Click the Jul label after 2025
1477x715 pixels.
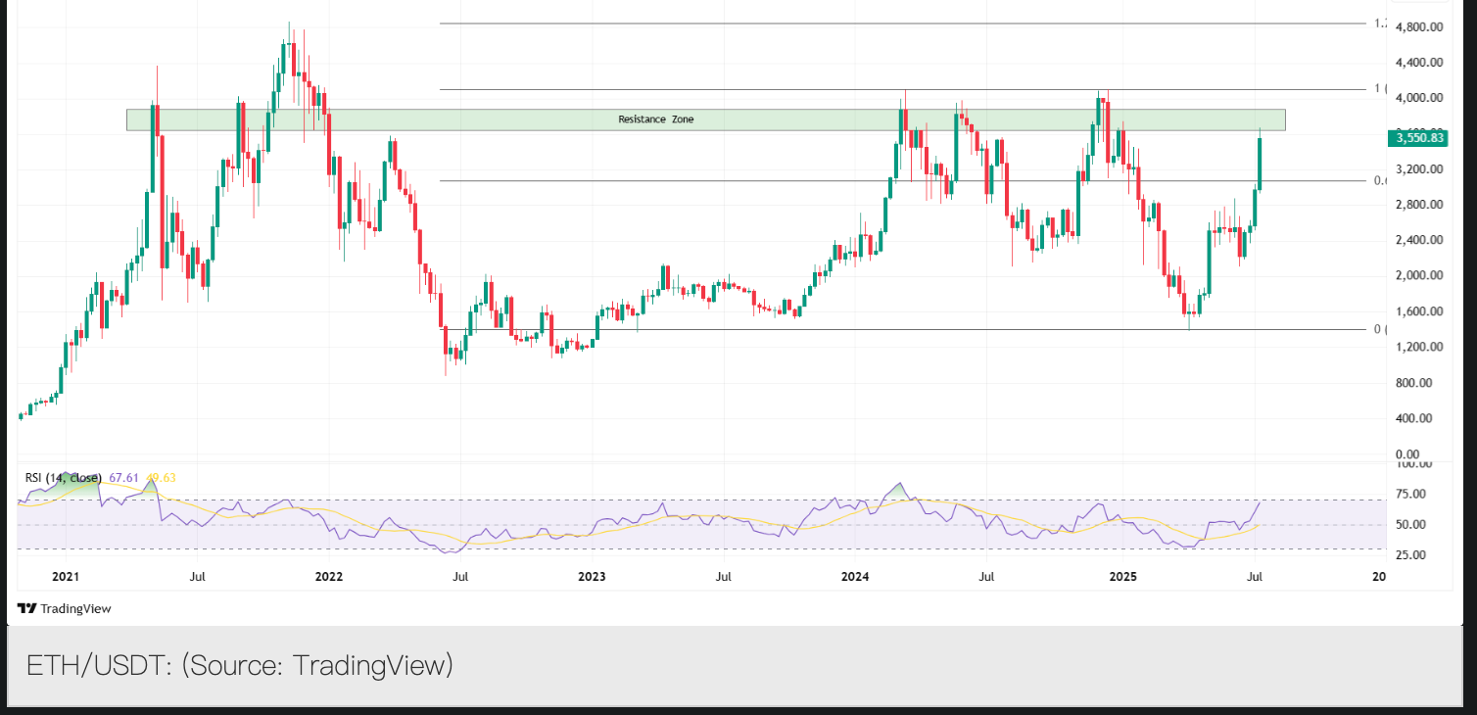point(1254,577)
